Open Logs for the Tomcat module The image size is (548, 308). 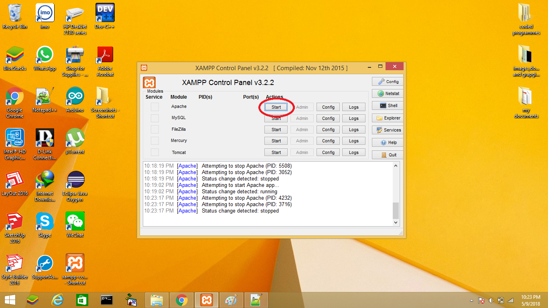[354, 152]
